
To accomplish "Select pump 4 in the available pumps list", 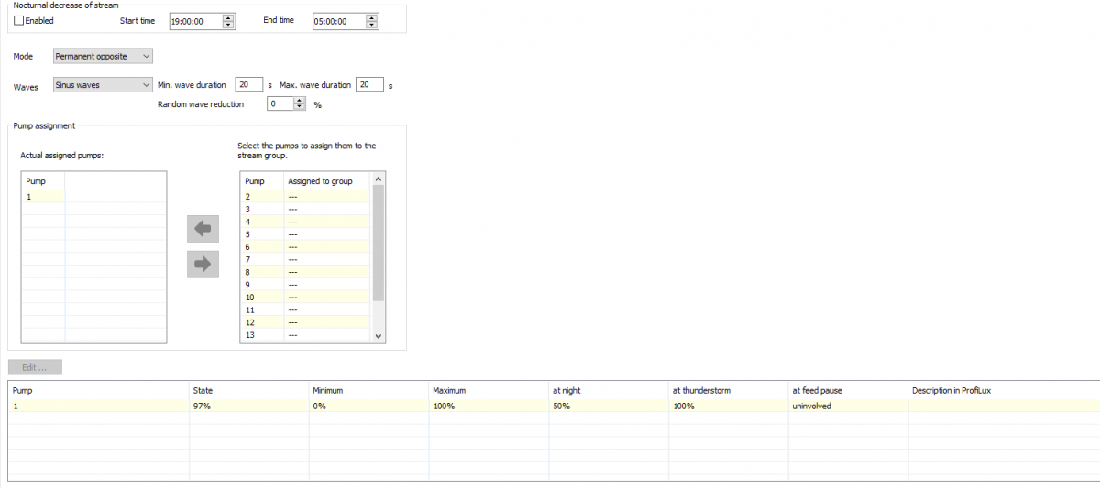I will point(306,222).
